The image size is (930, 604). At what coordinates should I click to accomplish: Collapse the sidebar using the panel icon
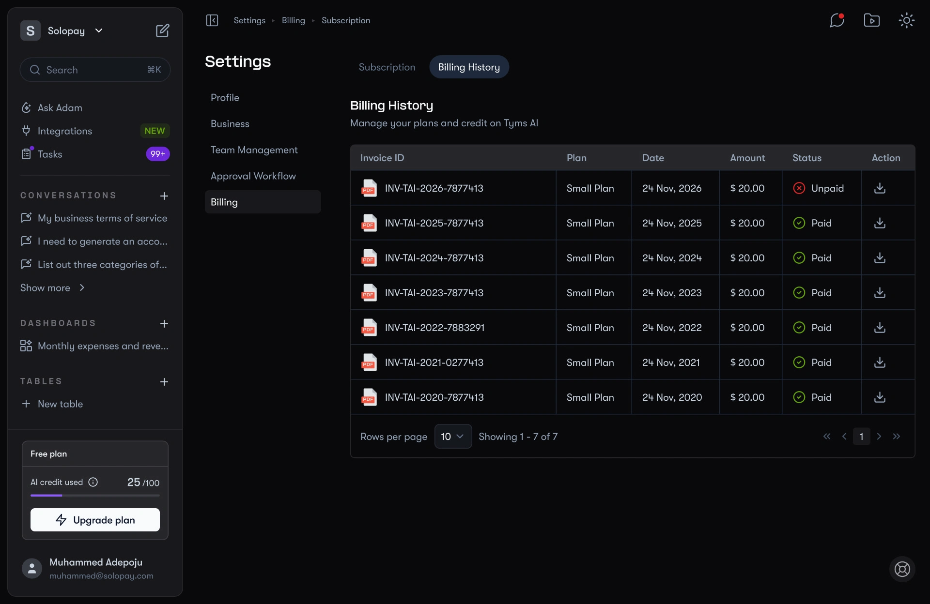coord(212,20)
